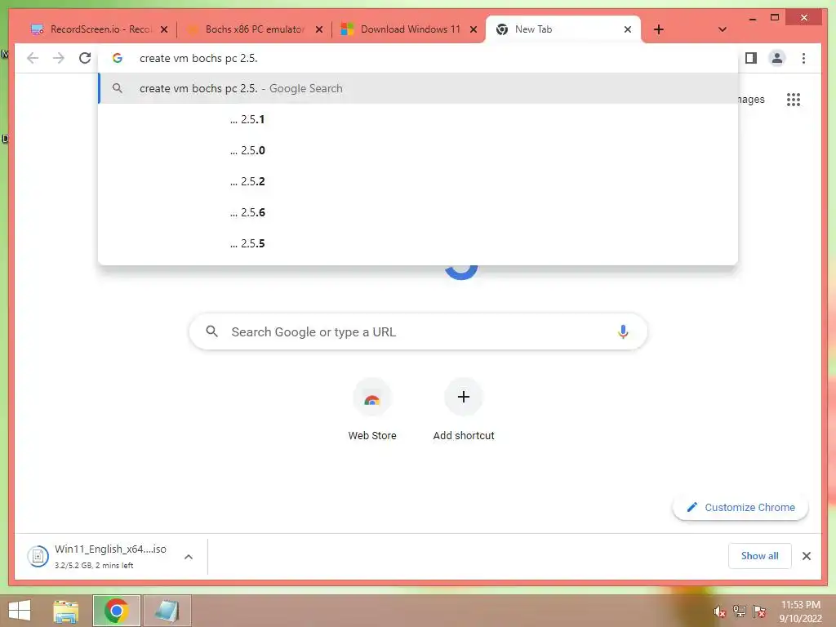Reload the current page

pyautogui.click(x=85, y=58)
